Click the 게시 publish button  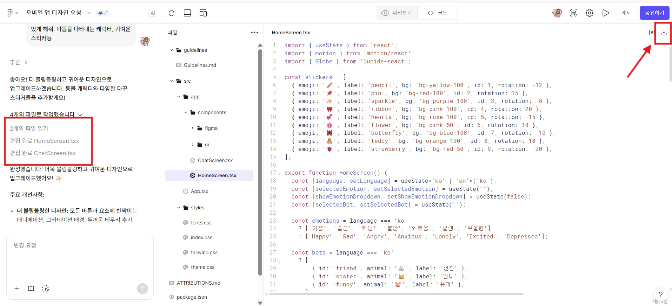click(626, 13)
